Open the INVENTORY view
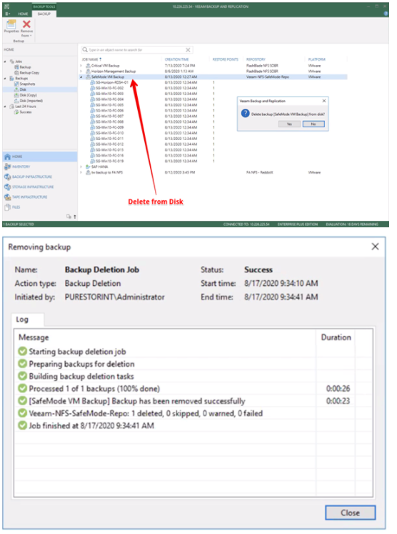The width and height of the screenshot is (397, 534). tap(40, 167)
